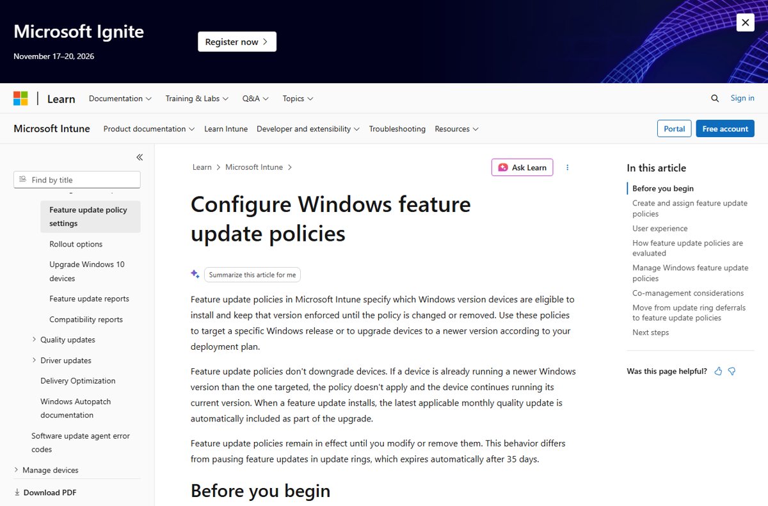Open Windows Autopatch documentation item
The image size is (768, 506).
click(76, 409)
